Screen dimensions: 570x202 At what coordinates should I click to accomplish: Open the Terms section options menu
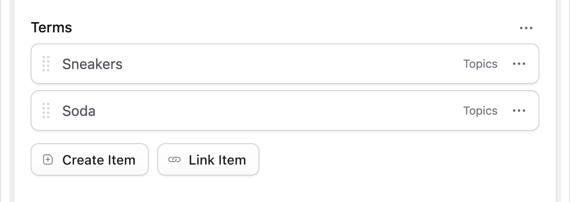coord(526,28)
